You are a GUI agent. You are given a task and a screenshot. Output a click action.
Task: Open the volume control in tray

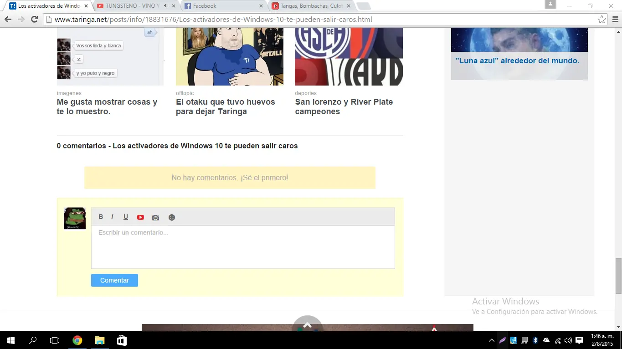568,340
